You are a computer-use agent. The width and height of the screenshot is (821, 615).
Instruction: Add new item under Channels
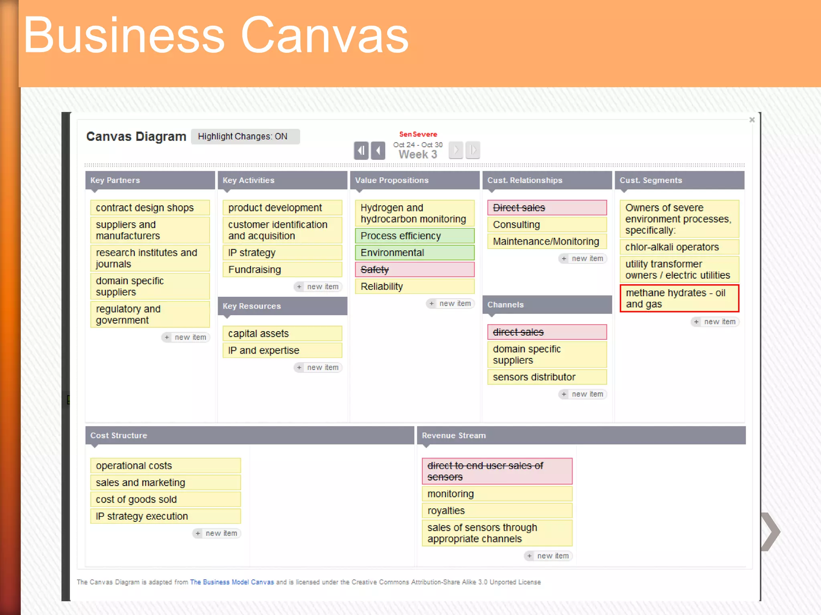(583, 394)
